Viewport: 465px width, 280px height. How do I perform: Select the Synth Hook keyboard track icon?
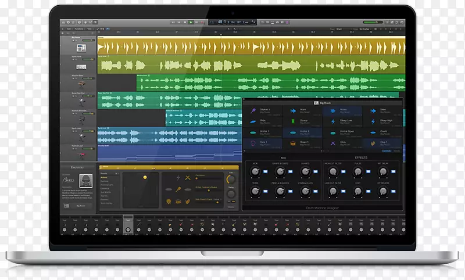[x=81, y=67]
